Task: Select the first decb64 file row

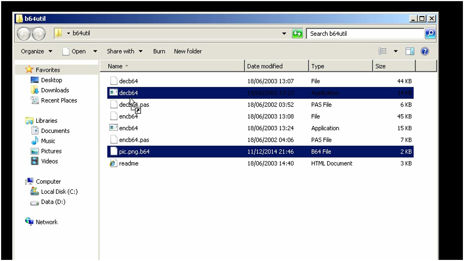Action: coord(260,81)
